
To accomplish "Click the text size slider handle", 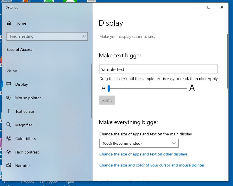I will [108, 88].
